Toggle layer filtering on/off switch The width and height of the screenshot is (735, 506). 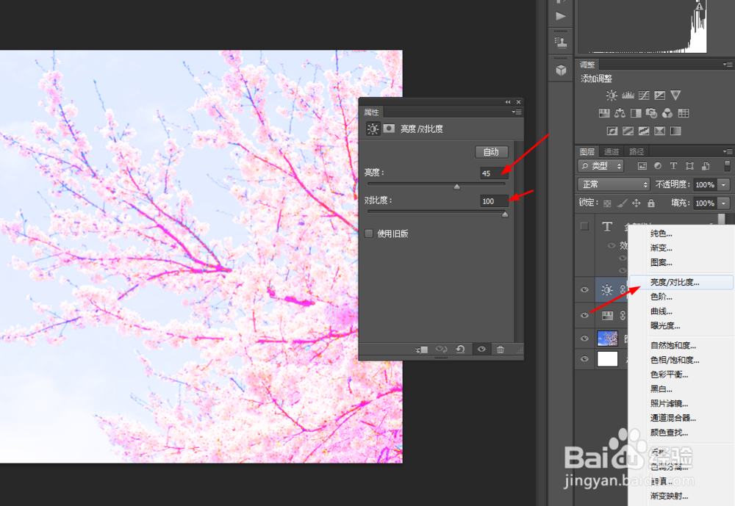(728, 166)
